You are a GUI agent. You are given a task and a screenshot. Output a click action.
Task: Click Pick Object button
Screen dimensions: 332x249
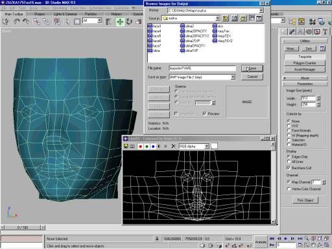tap(305, 200)
